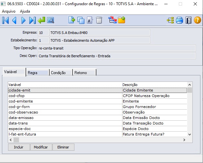
Task: Open the Arquivo menu
Action: click(9, 11)
